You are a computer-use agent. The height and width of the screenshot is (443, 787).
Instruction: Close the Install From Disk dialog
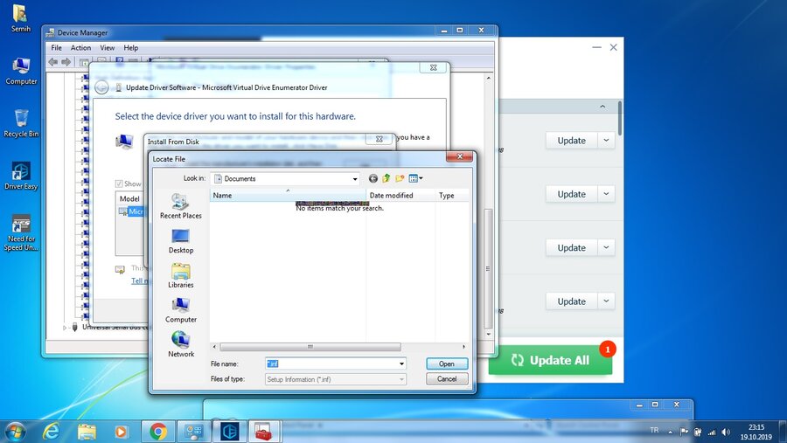click(380, 139)
